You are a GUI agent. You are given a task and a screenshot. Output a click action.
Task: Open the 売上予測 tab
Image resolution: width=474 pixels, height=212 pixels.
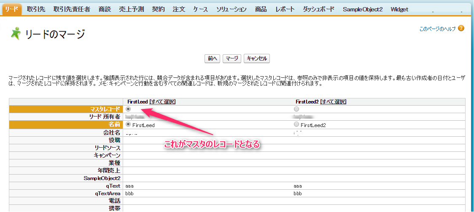point(132,9)
